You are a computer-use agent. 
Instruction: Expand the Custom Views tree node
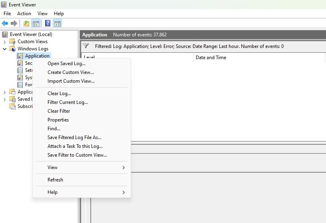pyautogui.click(x=5, y=42)
